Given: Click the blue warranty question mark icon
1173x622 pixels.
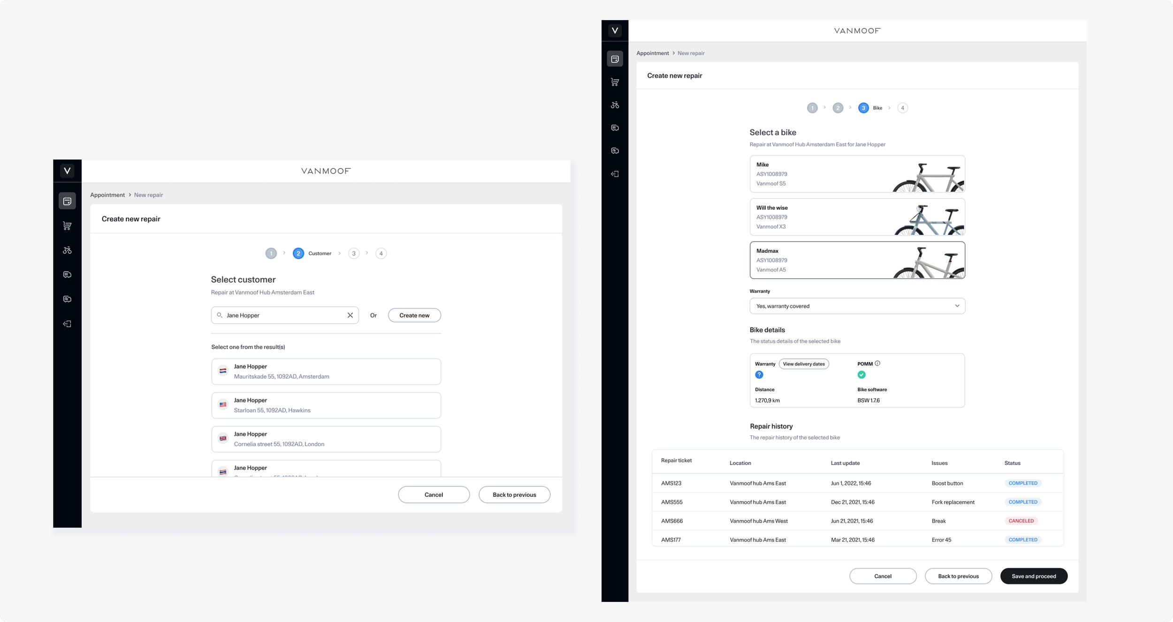Looking at the screenshot, I should click(759, 375).
